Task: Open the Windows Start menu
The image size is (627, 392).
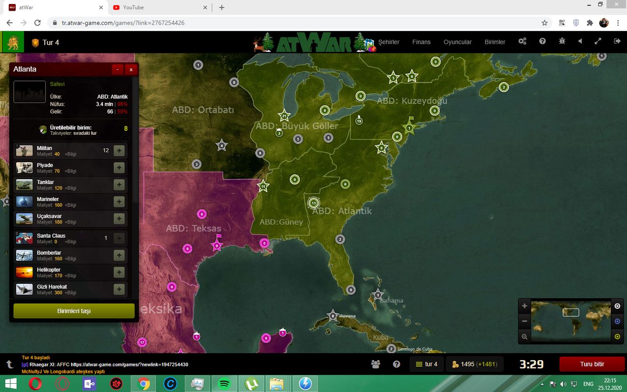Action: 11,384
